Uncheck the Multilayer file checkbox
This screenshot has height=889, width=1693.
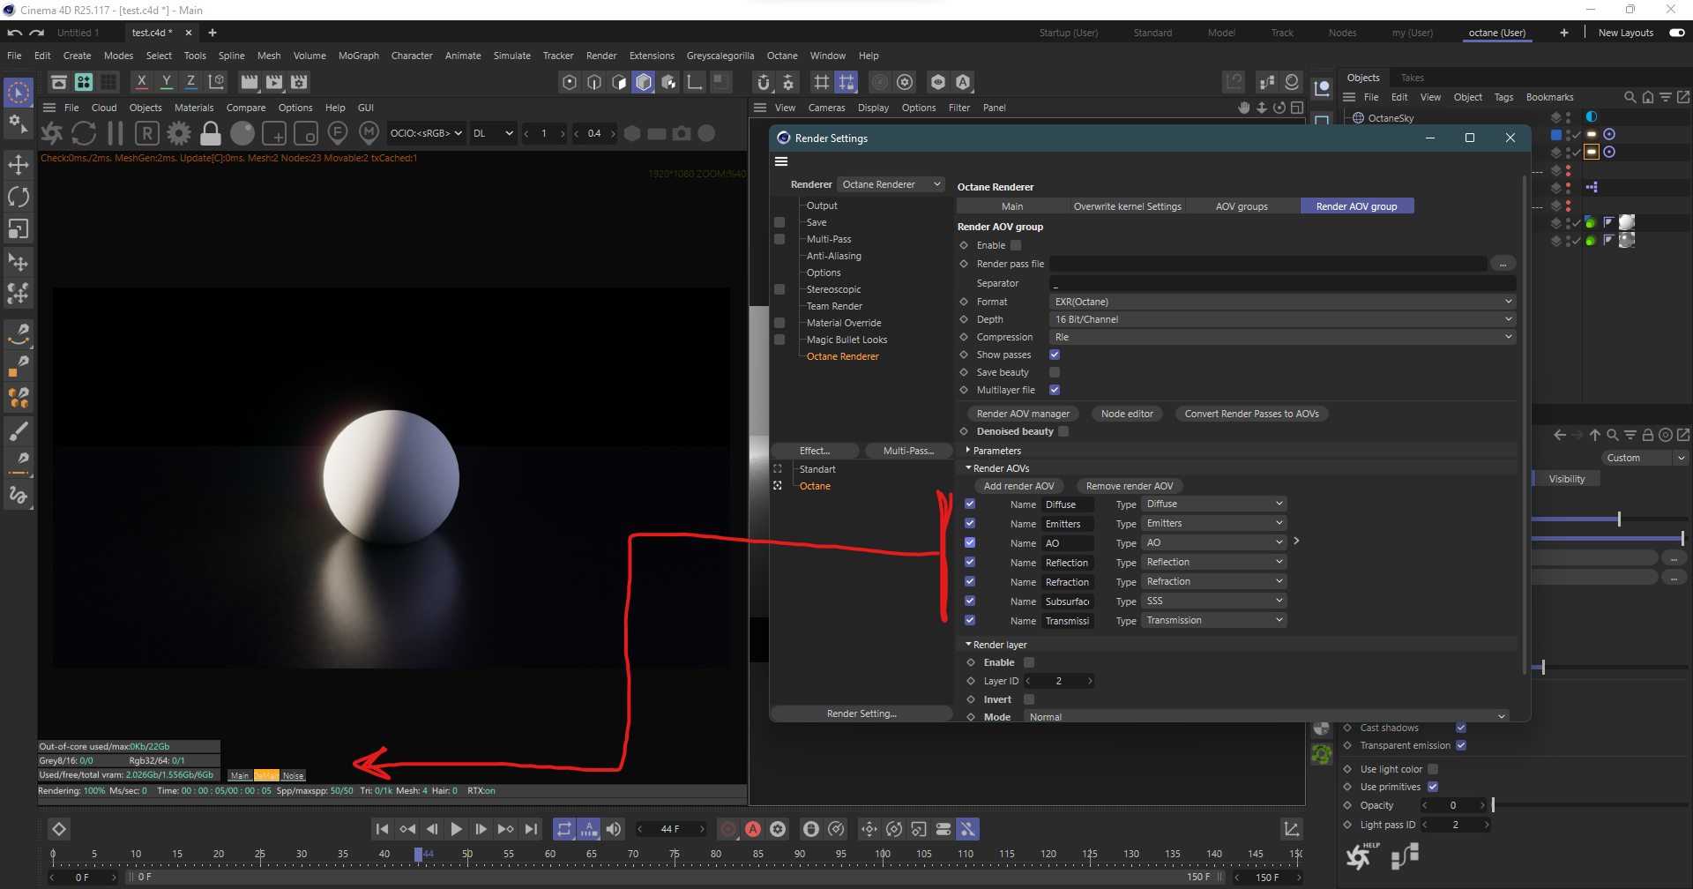pyautogui.click(x=1055, y=390)
